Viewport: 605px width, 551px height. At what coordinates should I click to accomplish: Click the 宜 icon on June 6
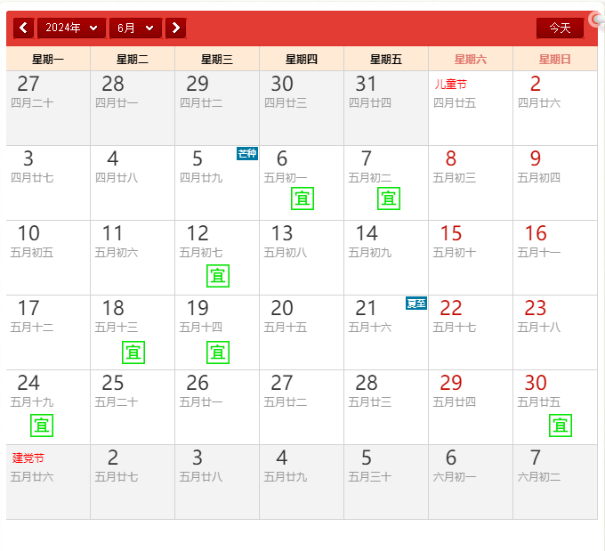[302, 199]
